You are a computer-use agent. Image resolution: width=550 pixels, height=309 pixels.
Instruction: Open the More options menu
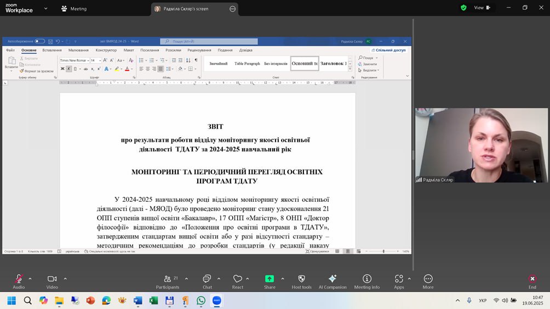(428, 279)
